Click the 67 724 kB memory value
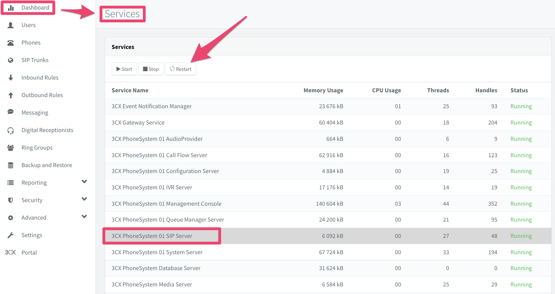Image resolution: width=555 pixels, height=294 pixels. tap(331, 252)
